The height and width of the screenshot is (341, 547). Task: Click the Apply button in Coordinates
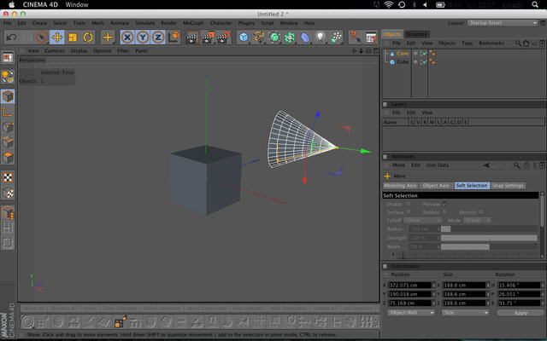tap(521, 313)
